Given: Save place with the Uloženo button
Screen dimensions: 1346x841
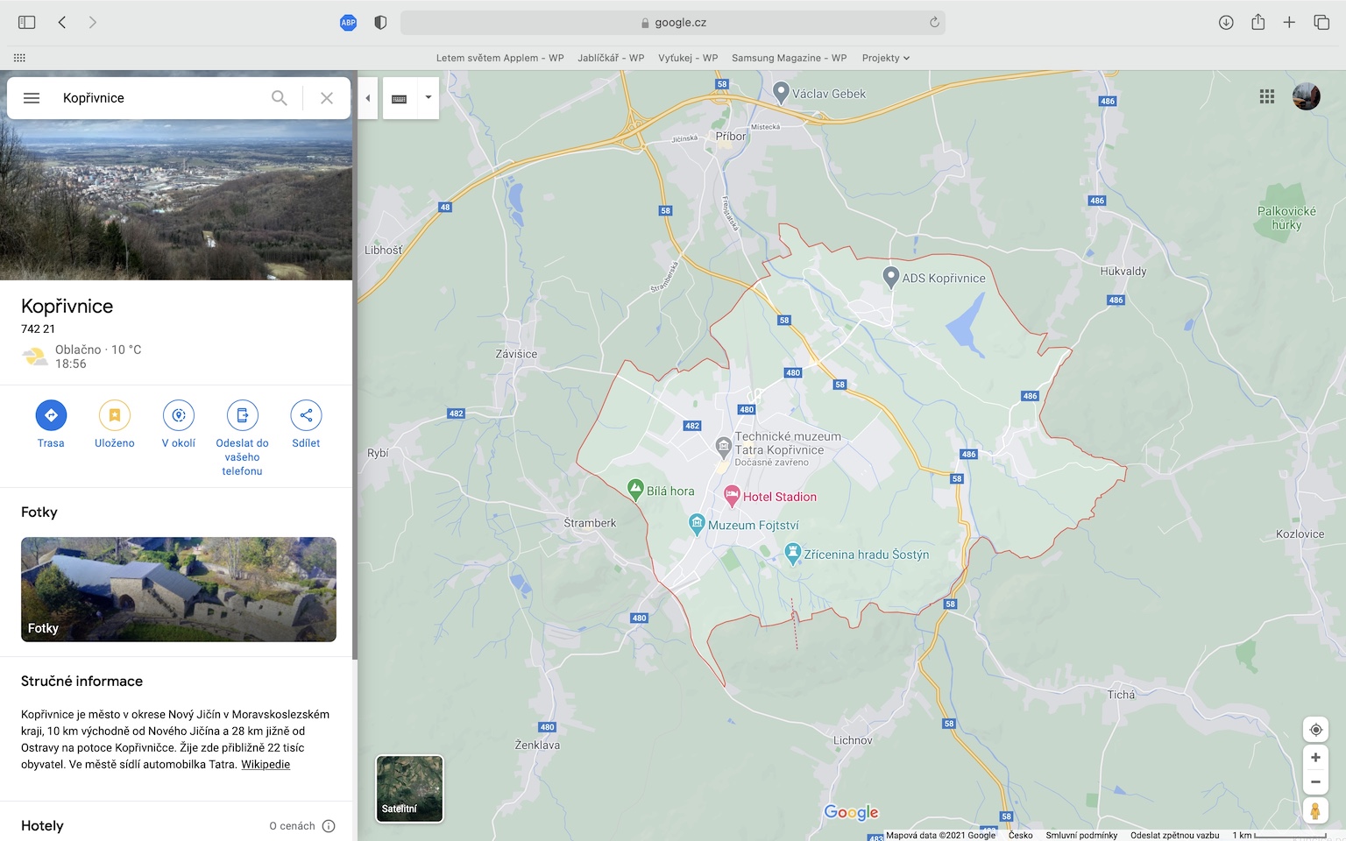Looking at the screenshot, I should click(115, 415).
